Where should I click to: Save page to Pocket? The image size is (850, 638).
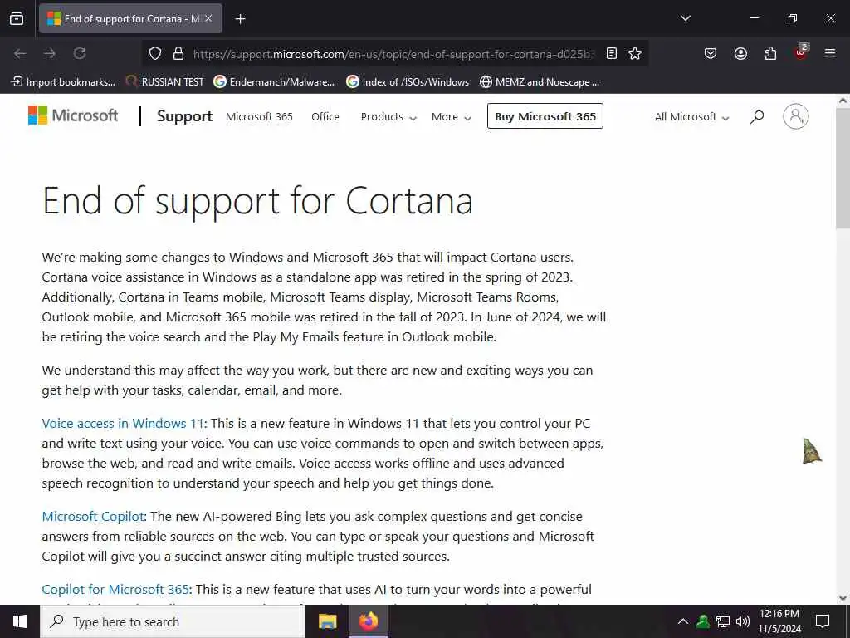(711, 53)
